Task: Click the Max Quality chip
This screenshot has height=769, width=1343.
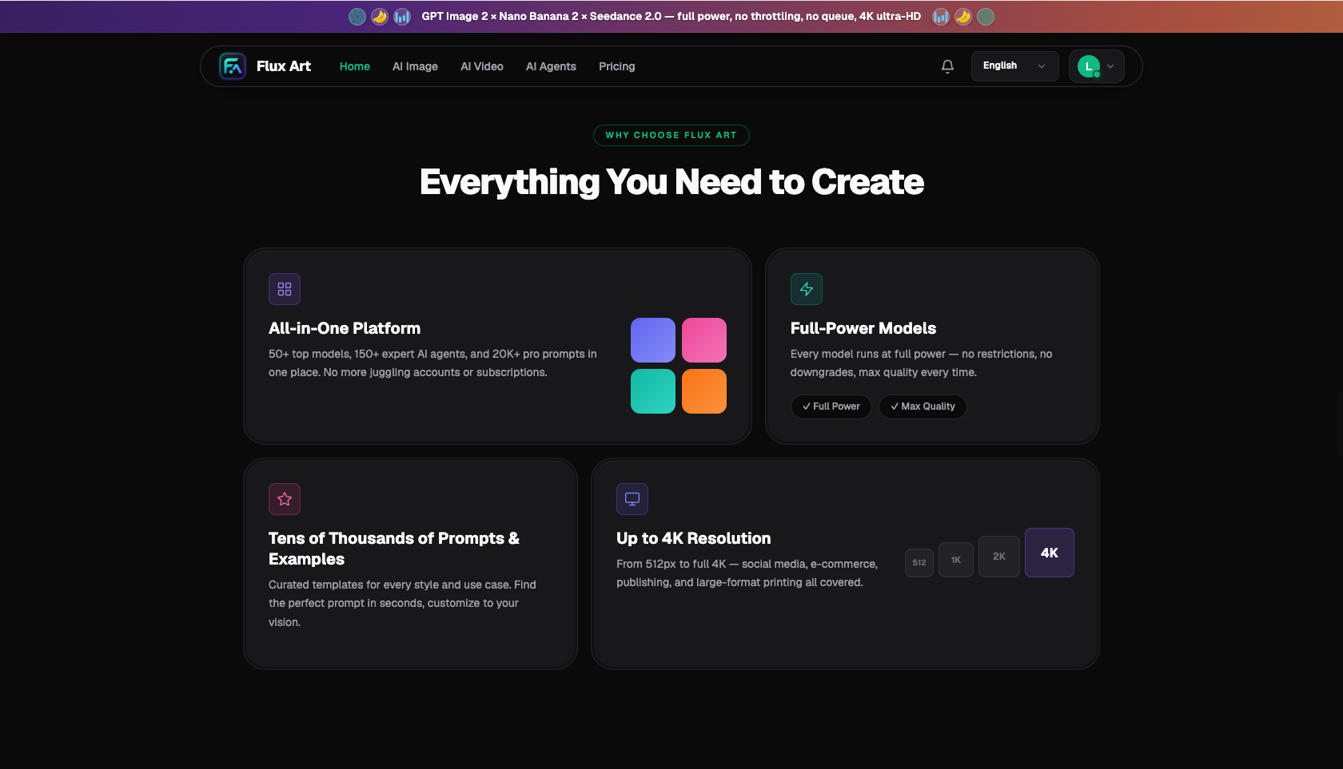Action: 923,406
